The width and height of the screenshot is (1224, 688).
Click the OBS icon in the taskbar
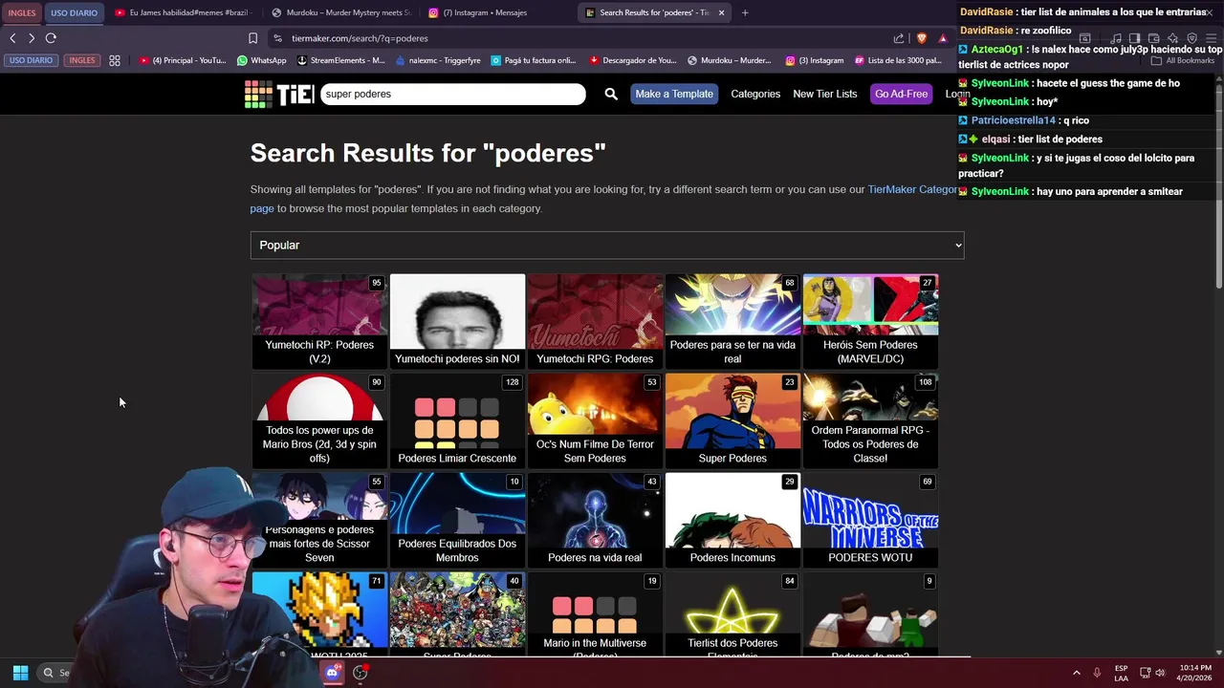[x=361, y=673]
